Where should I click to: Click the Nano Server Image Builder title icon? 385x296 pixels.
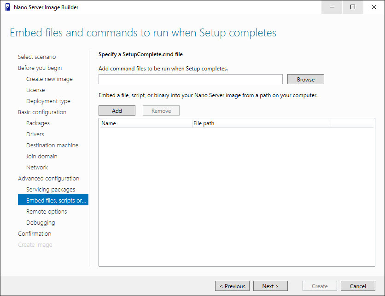[x=7, y=7]
